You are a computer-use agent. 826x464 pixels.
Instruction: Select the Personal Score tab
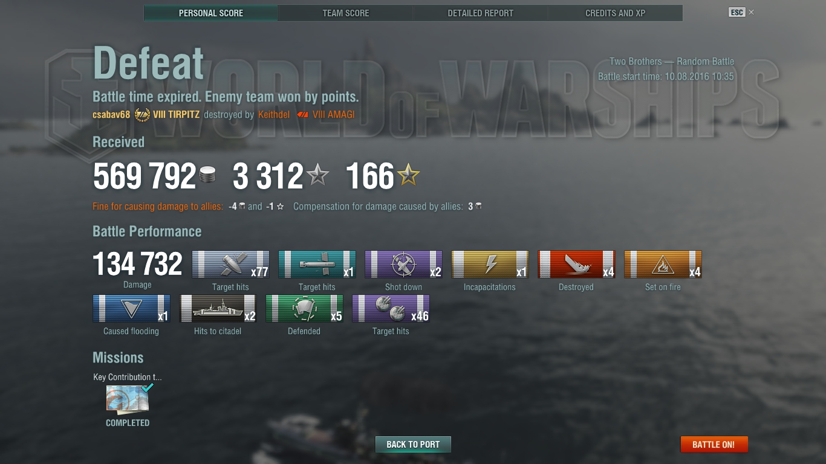coord(211,13)
